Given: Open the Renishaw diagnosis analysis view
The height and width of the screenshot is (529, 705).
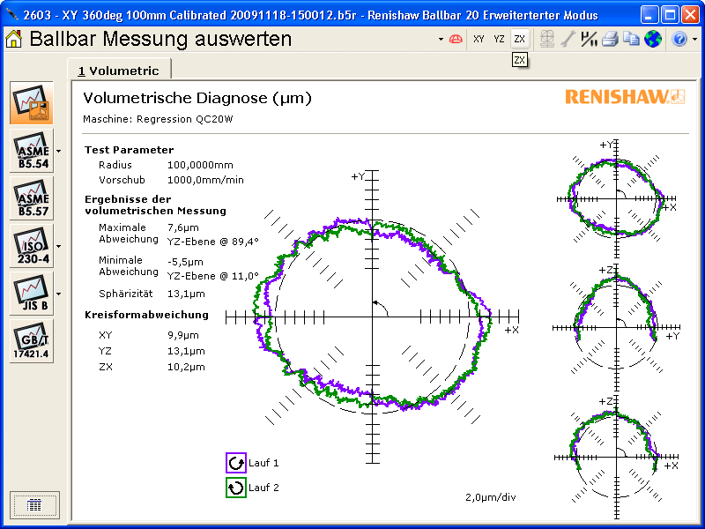Looking at the screenshot, I should [x=32, y=103].
